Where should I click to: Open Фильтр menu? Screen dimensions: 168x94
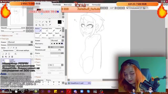click(x=68, y=5)
